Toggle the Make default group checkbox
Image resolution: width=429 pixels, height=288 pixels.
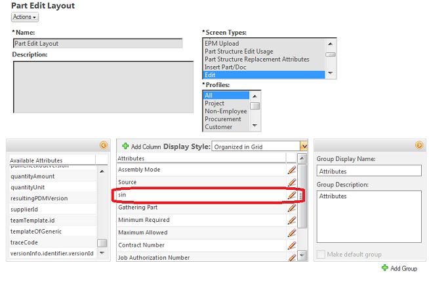(x=321, y=254)
